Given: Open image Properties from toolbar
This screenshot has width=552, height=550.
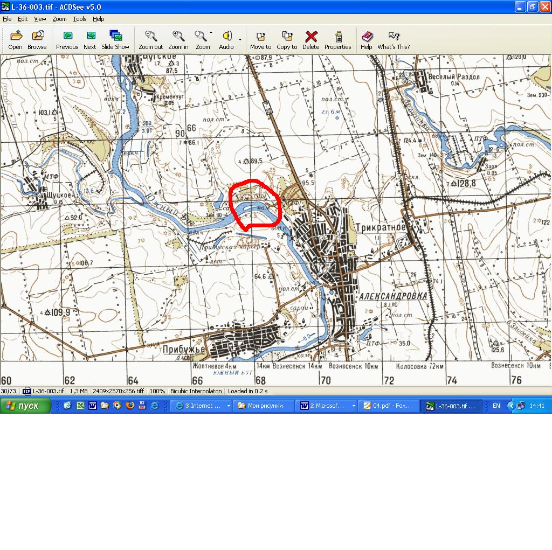Looking at the screenshot, I should click(338, 40).
